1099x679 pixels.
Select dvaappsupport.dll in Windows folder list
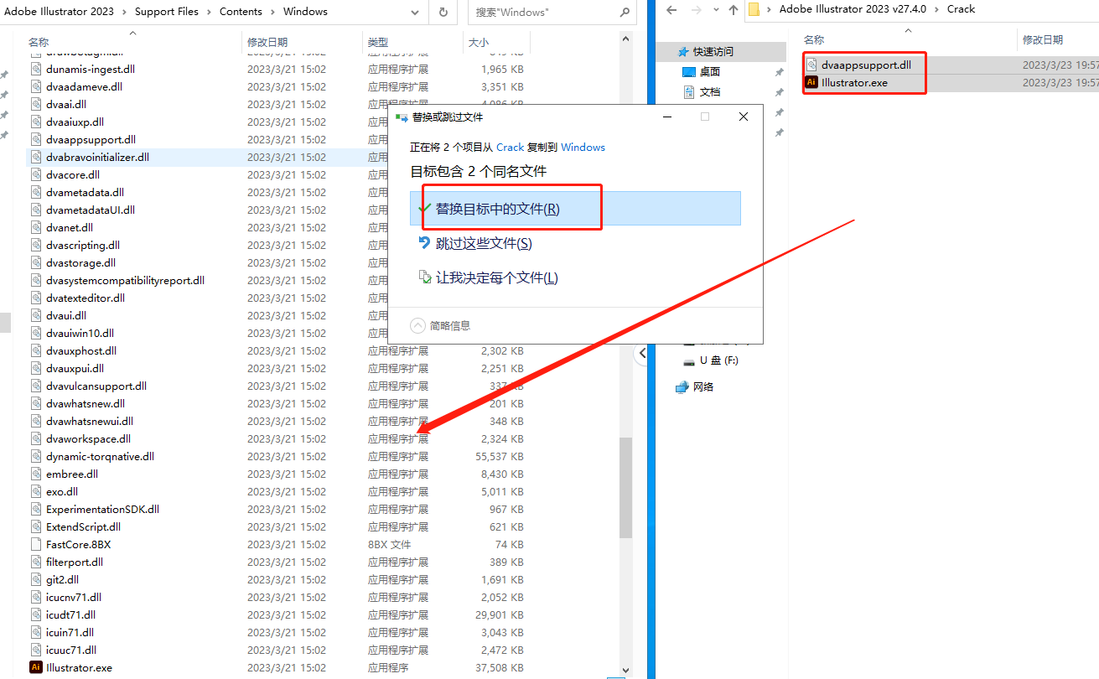click(91, 139)
